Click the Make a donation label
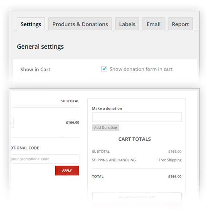 coord(107,108)
